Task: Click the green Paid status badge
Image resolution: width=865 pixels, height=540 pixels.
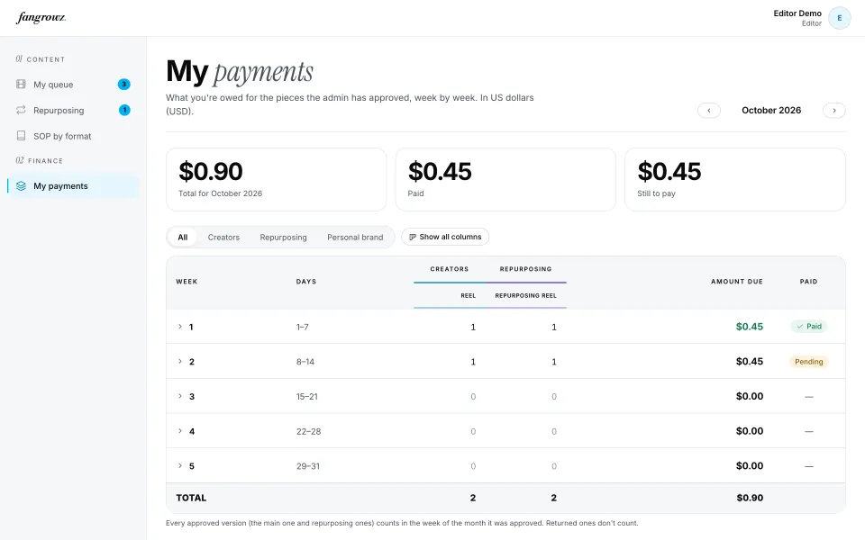Action: 809,327
